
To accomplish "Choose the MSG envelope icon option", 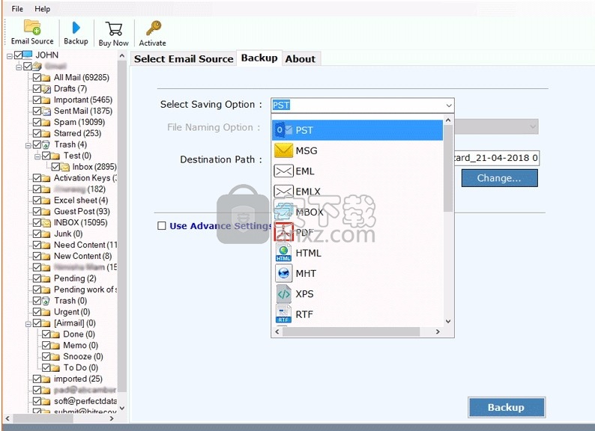I will [283, 150].
